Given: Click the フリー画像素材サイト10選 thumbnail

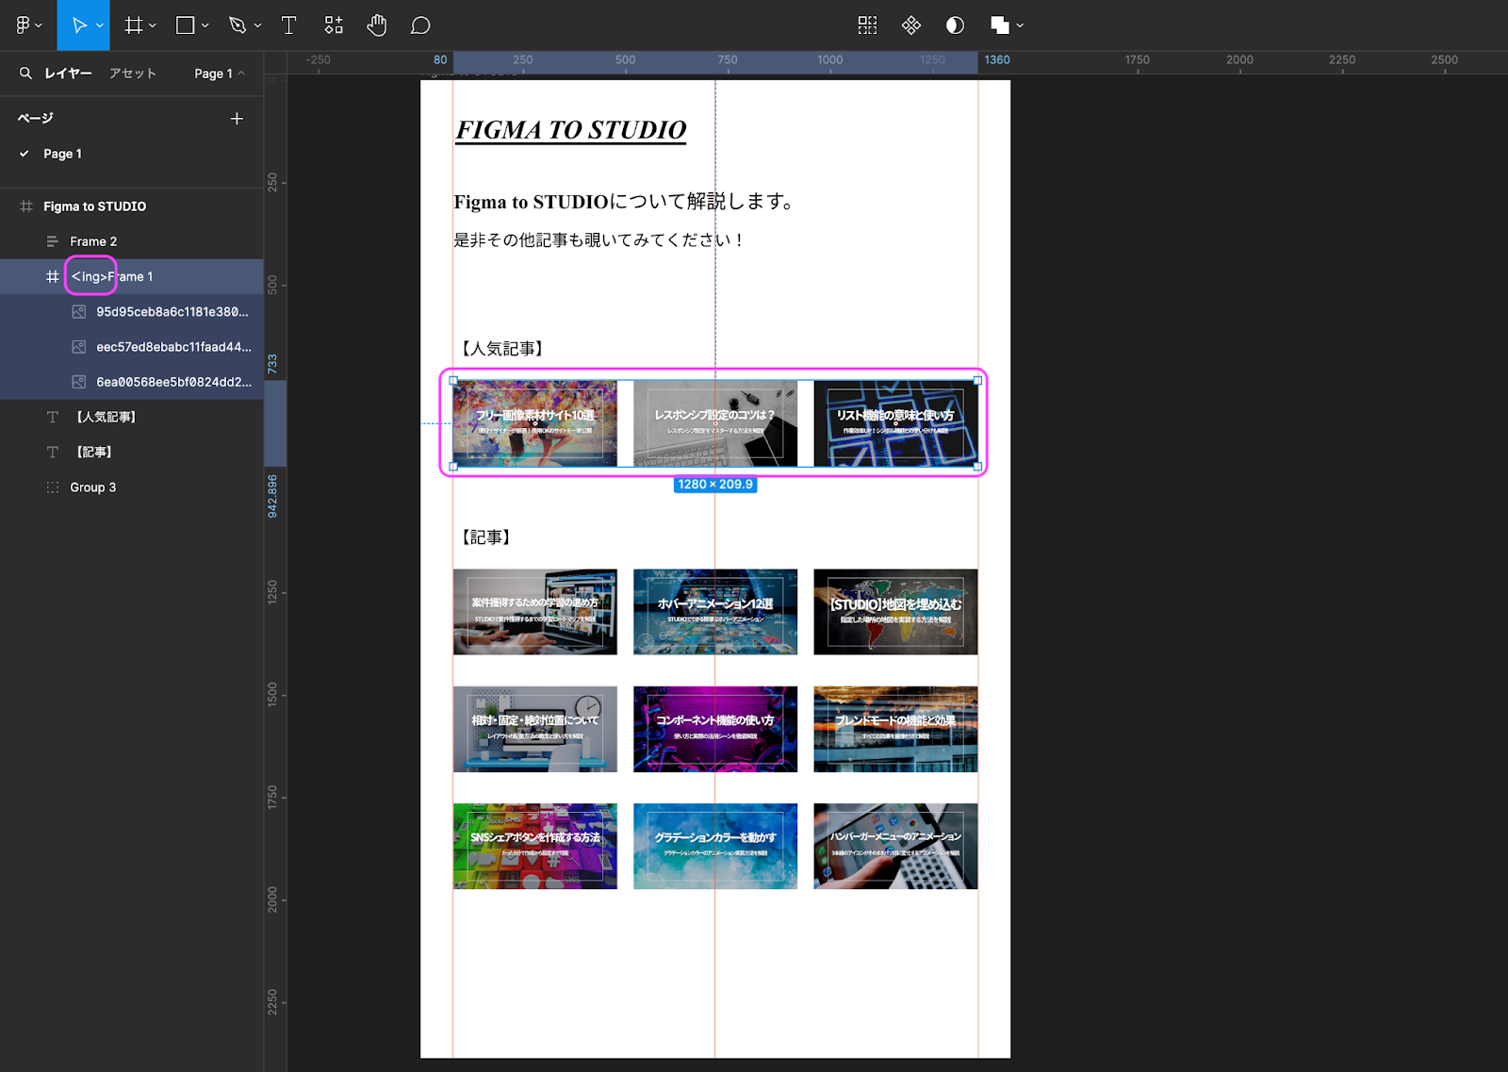Looking at the screenshot, I should pyautogui.click(x=535, y=423).
